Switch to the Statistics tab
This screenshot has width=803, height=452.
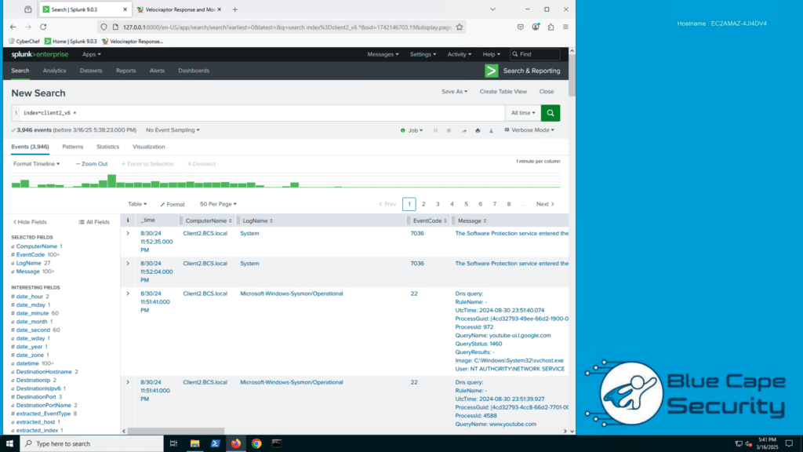(x=107, y=147)
